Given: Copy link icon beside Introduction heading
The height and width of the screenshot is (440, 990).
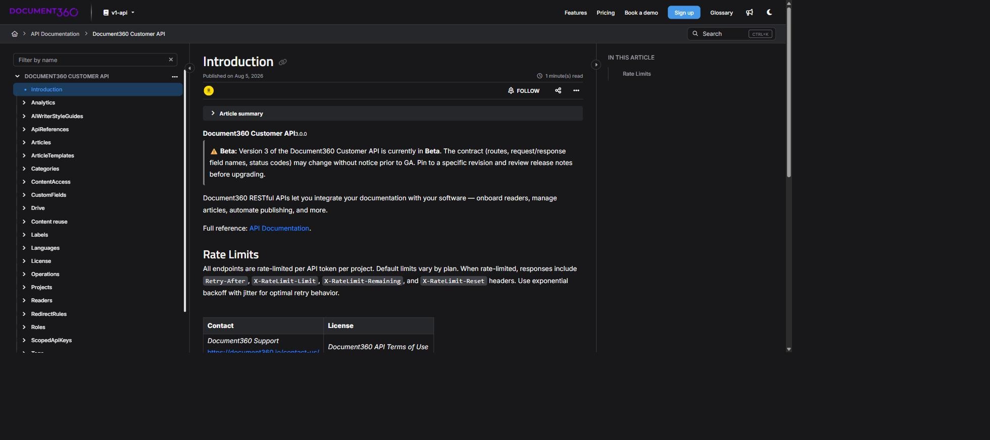Looking at the screenshot, I should pos(283,62).
